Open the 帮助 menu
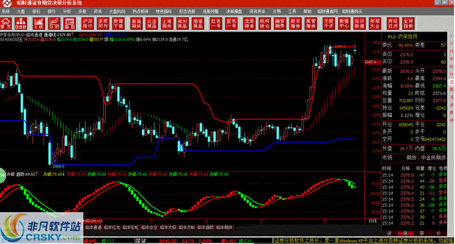455x244 pixels. click(x=307, y=12)
